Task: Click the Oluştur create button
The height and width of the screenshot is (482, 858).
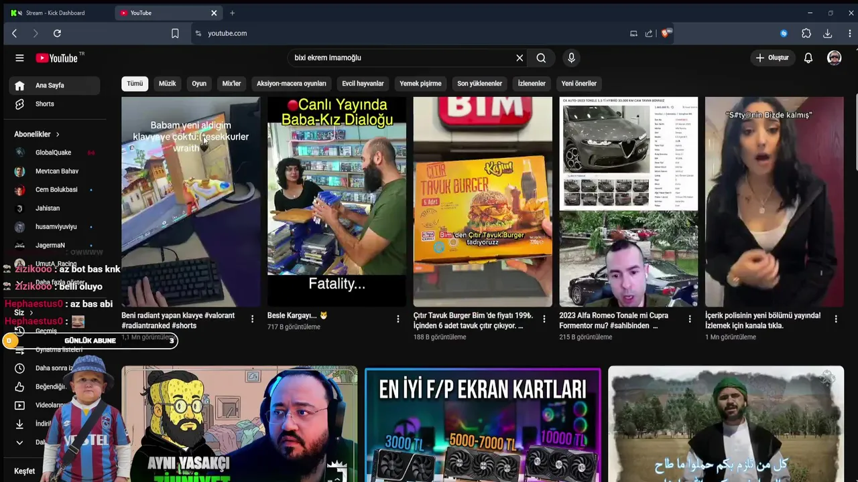Action: click(772, 58)
